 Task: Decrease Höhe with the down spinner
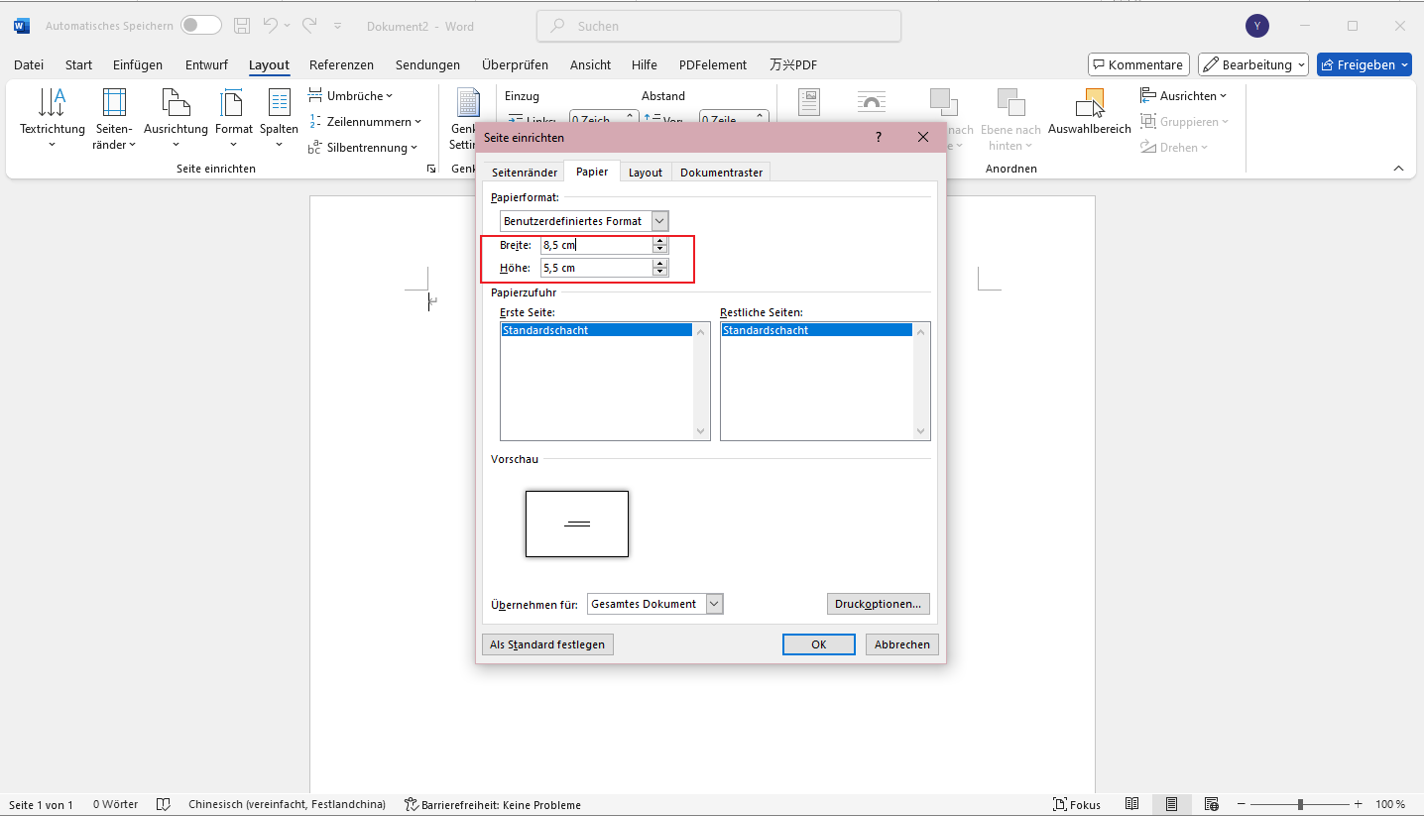click(660, 273)
